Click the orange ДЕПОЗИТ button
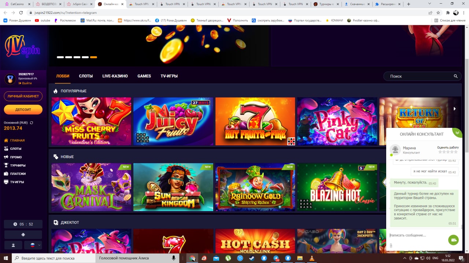This screenshot has width=469, height=263. [x=23, y=110]
